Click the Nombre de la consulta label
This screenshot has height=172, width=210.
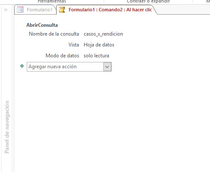point(54,34)
